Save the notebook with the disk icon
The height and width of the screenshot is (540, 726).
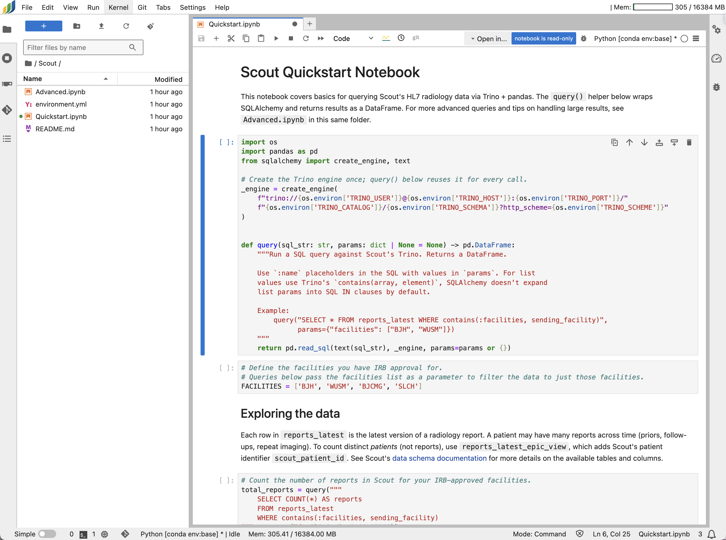201,39
